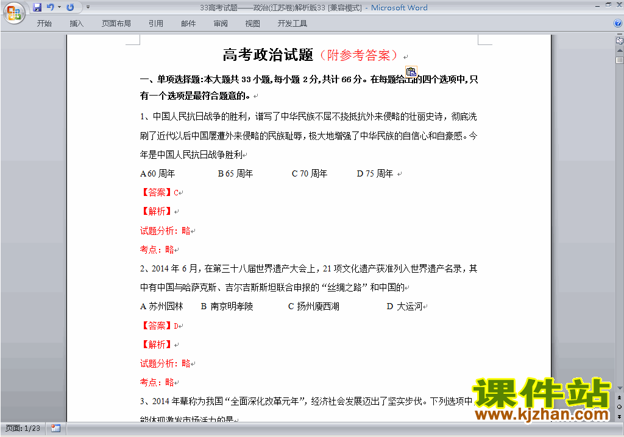The width and height of the screenshot is (624, 437).
Task: Select the 页面布局 ribbon tab
Action: (116, 24)
